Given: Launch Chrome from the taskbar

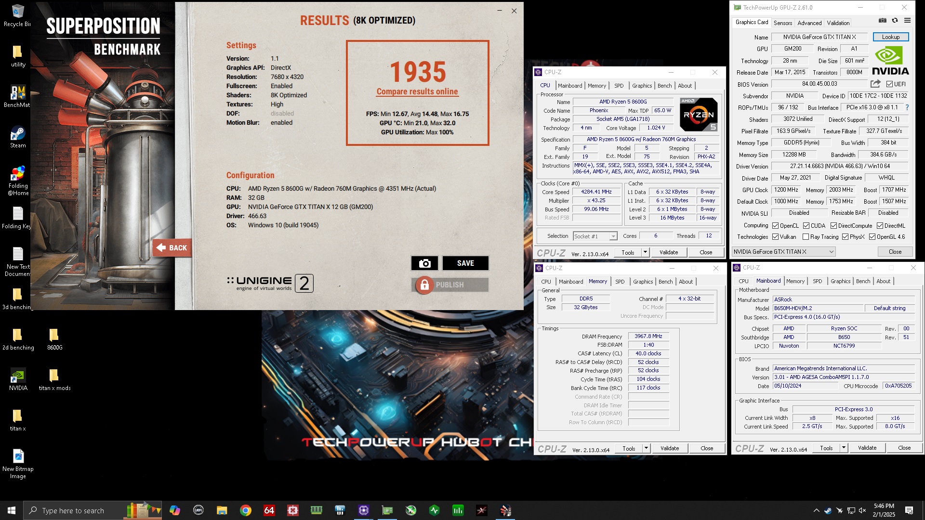Looking at the screenshot, I should (246, 510).
